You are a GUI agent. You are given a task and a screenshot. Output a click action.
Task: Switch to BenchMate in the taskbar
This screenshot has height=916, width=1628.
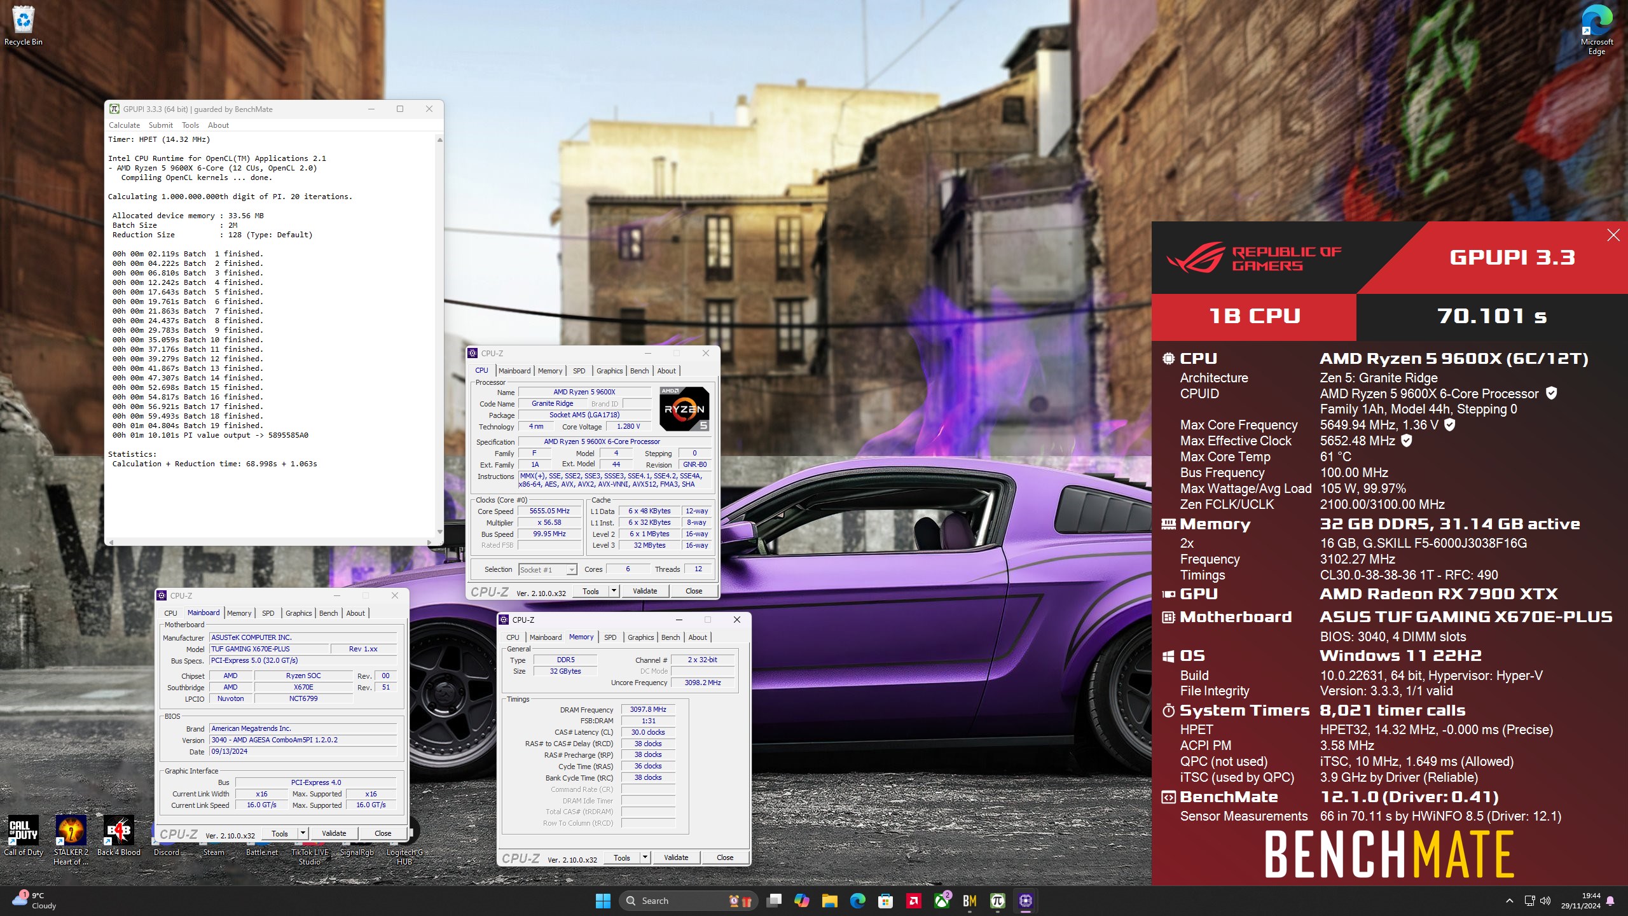[x=970, y=901]
